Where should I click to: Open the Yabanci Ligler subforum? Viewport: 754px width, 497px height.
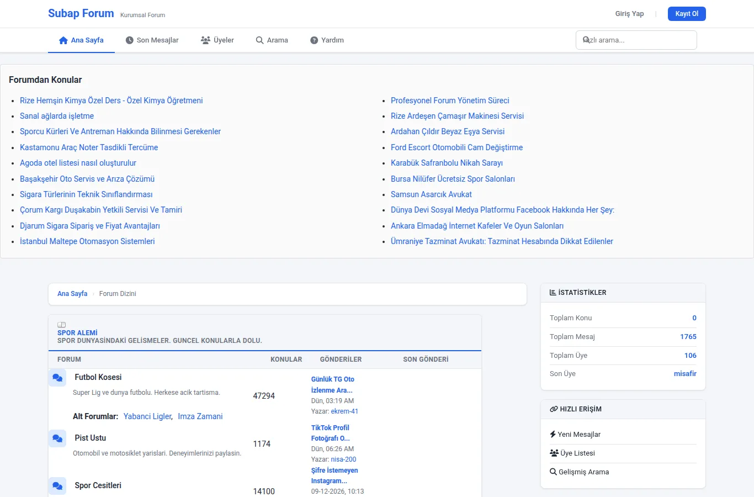147,416
